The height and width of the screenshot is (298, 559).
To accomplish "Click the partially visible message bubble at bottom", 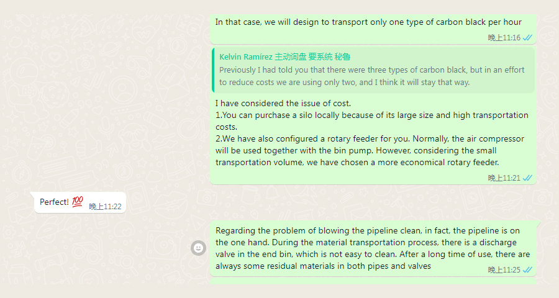I will click(x=373, y=282).
